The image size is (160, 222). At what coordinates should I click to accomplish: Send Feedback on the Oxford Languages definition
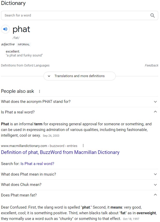(x=152, y=65)
